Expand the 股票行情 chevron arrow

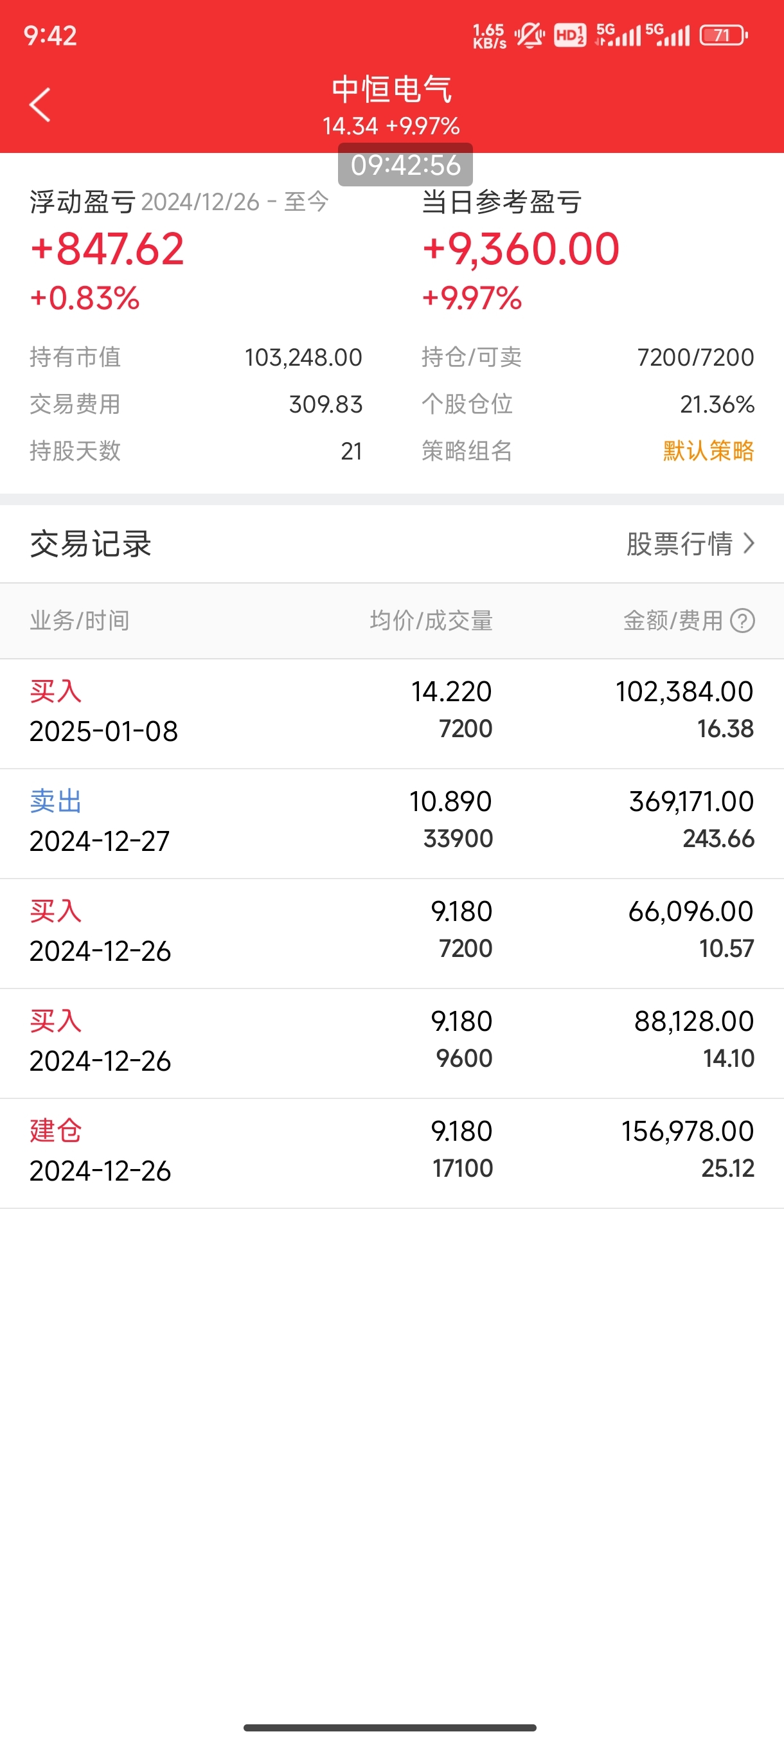pos(749,543)
